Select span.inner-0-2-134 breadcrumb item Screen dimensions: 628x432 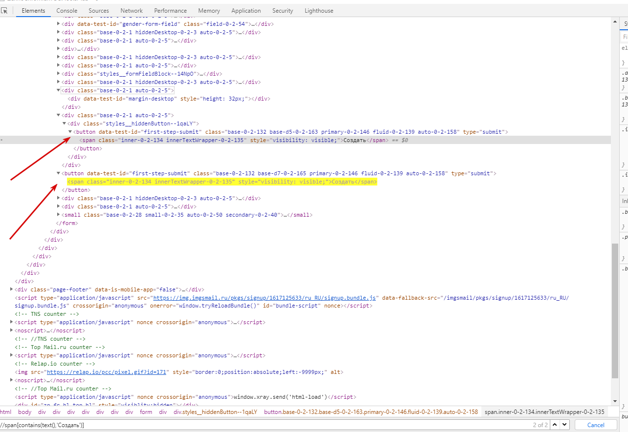[x=544, y=412]
